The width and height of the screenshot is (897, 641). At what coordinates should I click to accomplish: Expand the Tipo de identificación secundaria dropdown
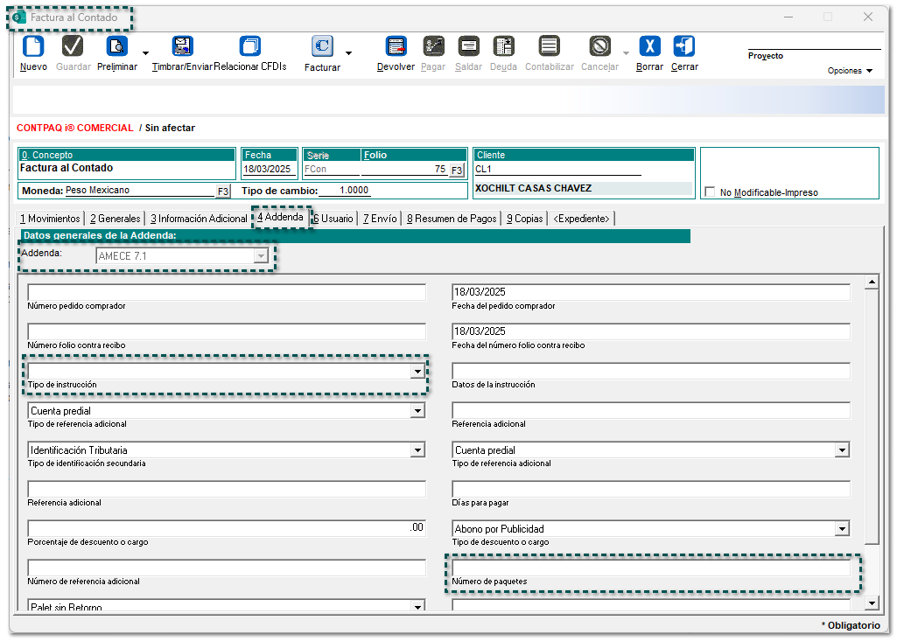point(417,450)
